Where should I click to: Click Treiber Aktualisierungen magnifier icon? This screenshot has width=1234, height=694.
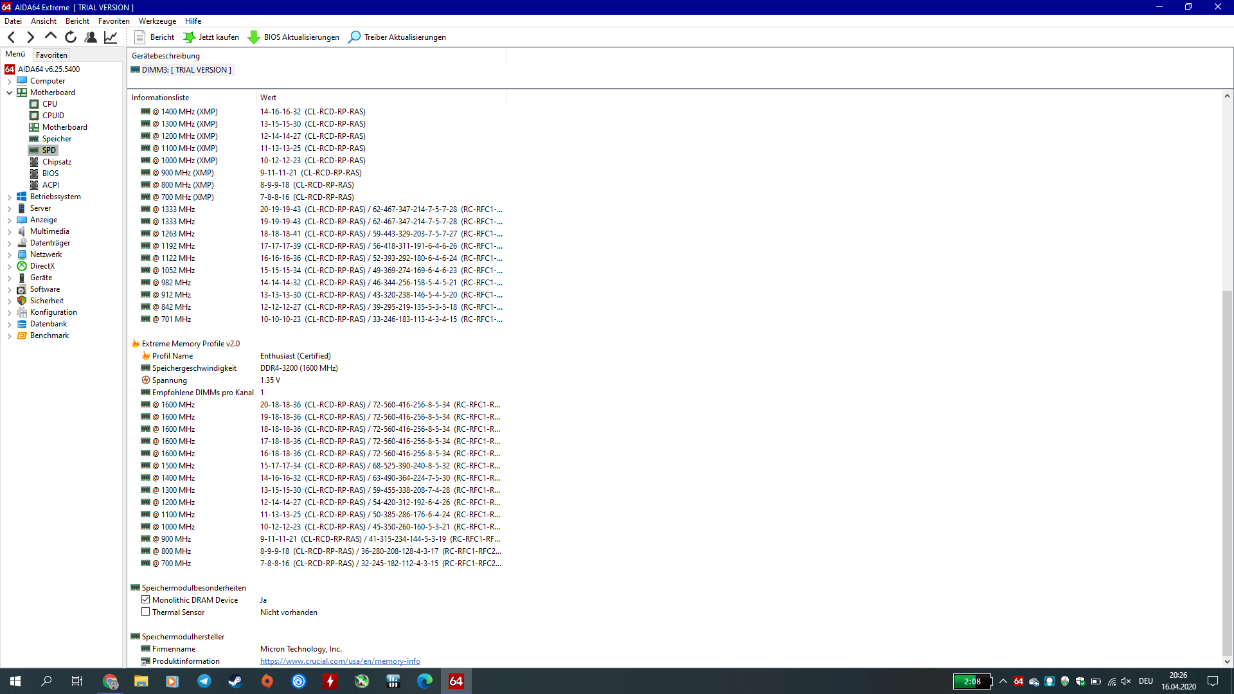pos(354,37)
